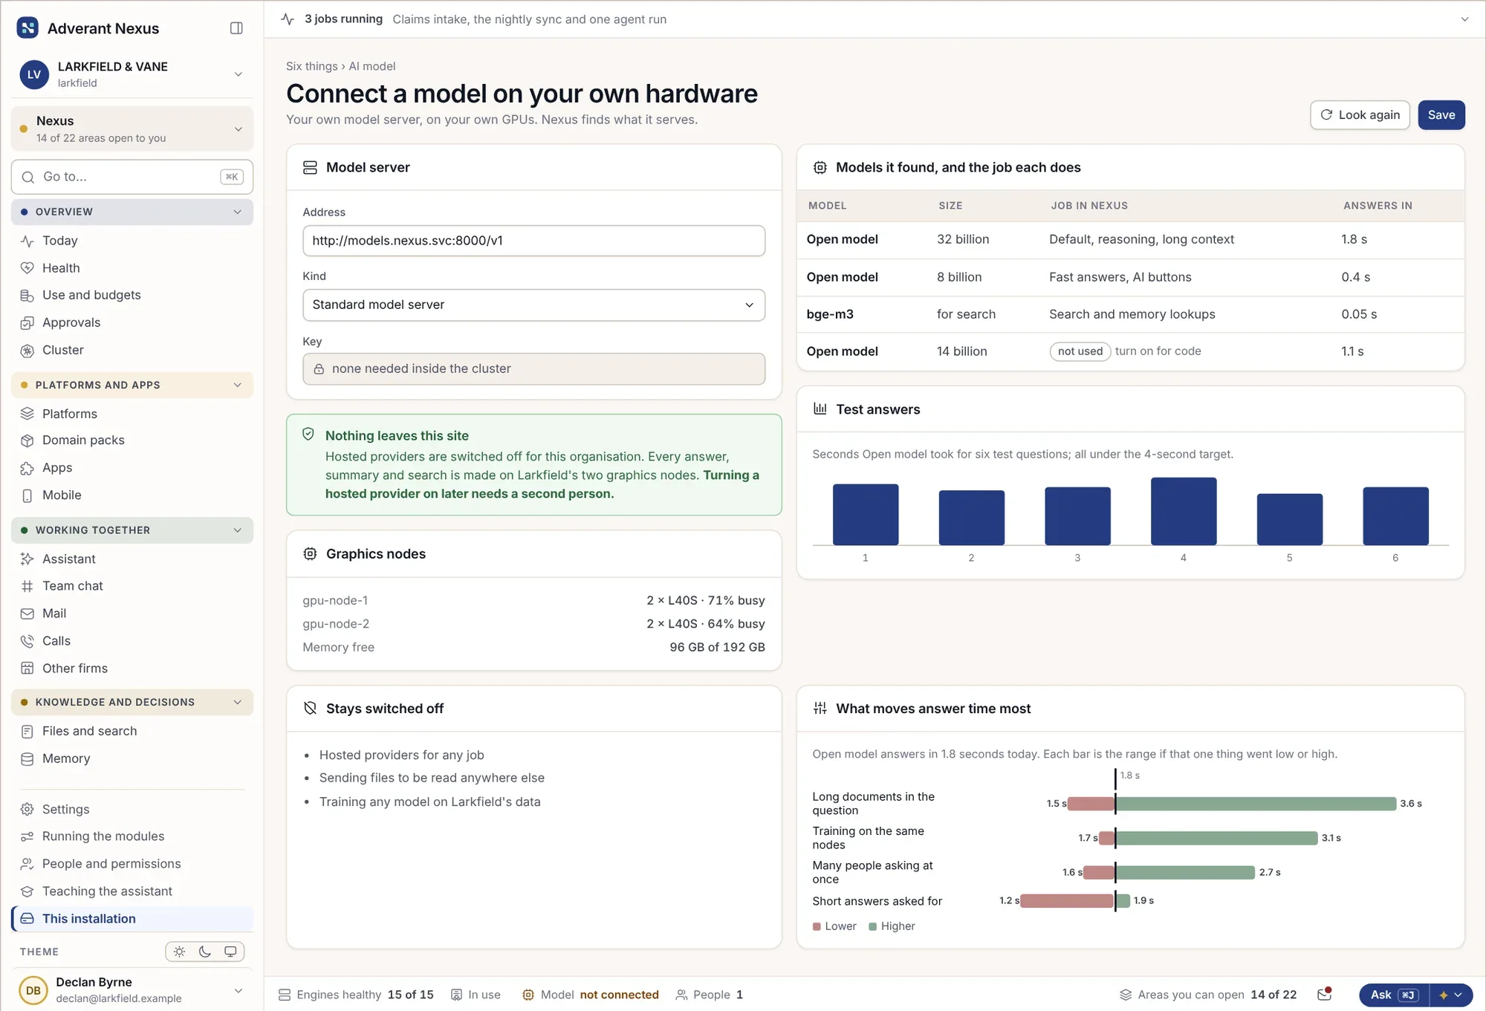1486x1011 pixels.
Task: Collapse the Platforms and apps section
Action: (x=132, y=385)
